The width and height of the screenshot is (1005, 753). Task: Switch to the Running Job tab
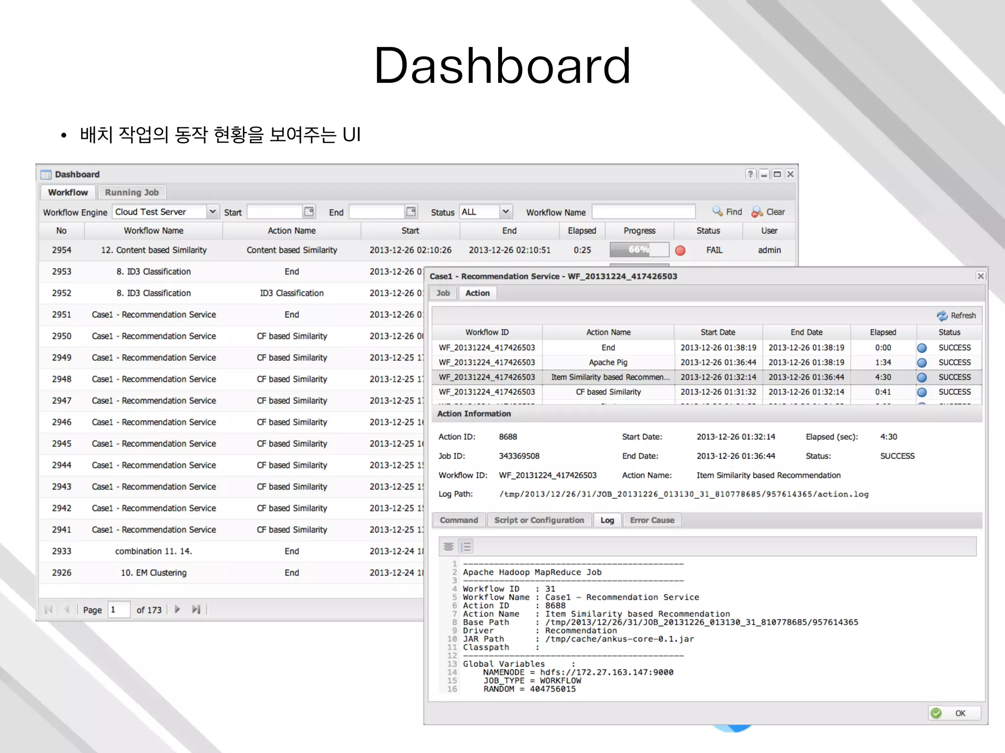point(132,192)
